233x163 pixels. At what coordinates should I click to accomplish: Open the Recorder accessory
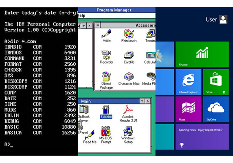[106, 57]
